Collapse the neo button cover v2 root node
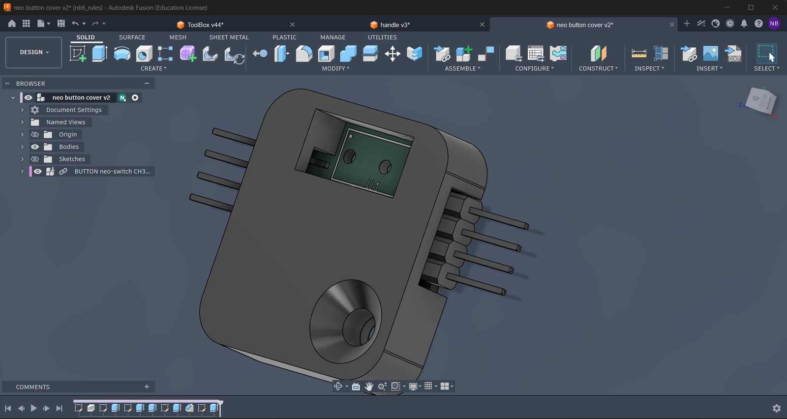 [x=13, y=98]
